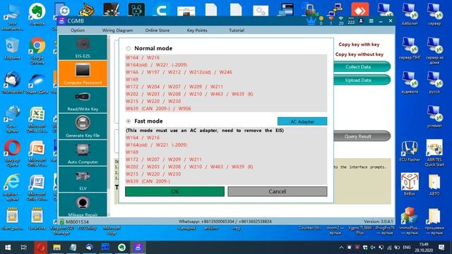Open Evernote desktop shortcut
Image resolution: width=452 pixels, height=254 pixels.
click(37, 14)
